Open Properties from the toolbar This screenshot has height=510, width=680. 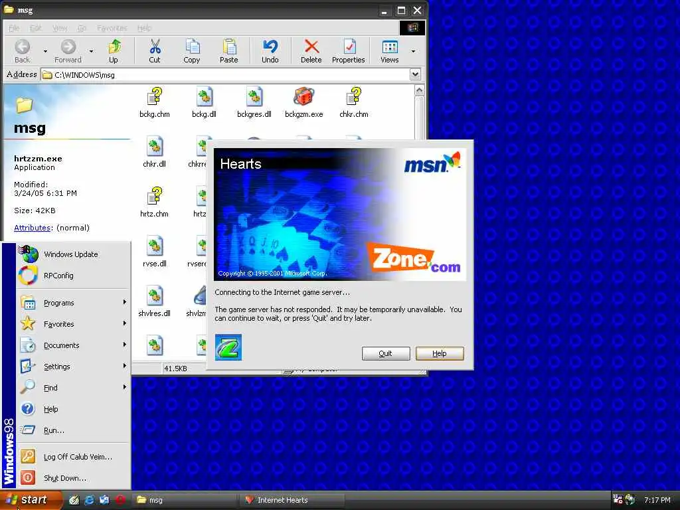(349, 51)
